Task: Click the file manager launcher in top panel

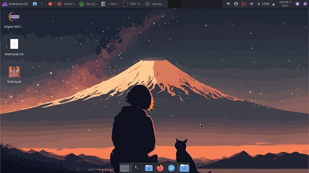Action: tap(34, 4)
